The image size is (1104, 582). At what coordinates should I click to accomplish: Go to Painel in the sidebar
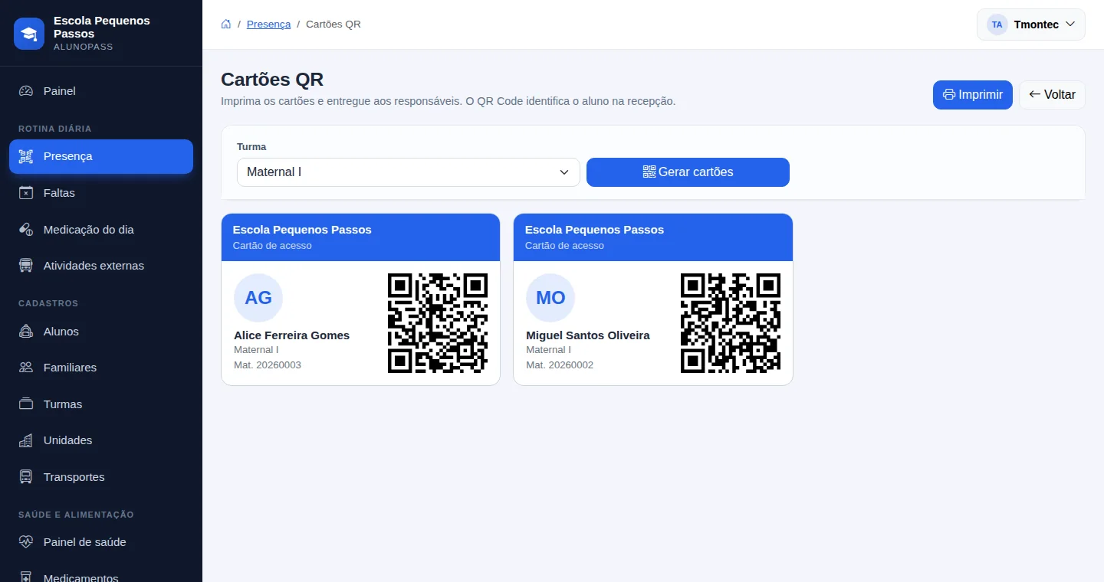(x=101, y=91)
